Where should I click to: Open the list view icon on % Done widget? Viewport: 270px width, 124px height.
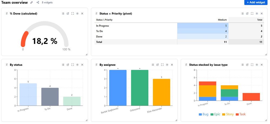(63, 13)
